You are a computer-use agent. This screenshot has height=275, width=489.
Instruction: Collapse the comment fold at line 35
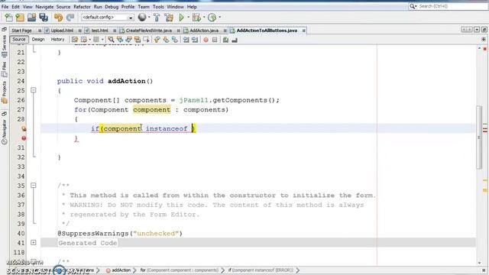(34, 186)
